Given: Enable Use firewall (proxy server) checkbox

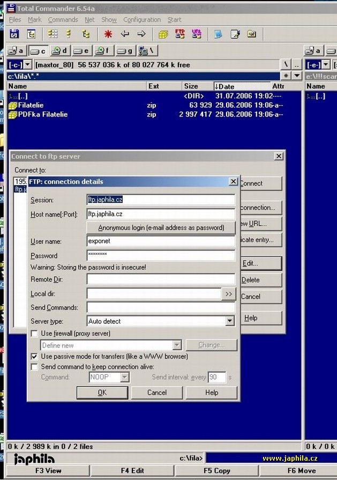Looking at the screenshot, I should (34, 334).
